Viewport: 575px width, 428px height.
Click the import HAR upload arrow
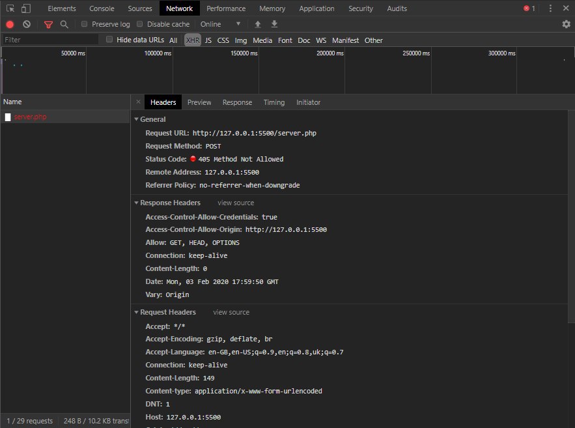[258, 24]
